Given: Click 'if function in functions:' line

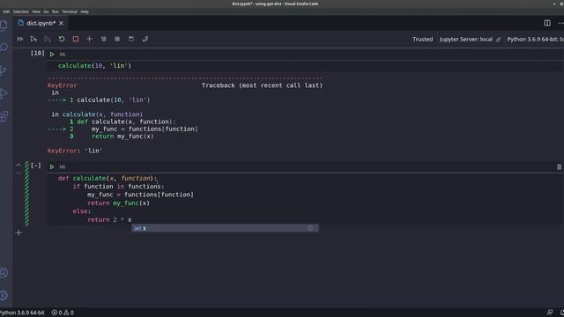Looking at the screenshot, I should coord(118,186).
